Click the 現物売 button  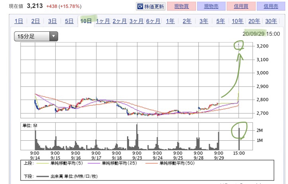[211, 7]
